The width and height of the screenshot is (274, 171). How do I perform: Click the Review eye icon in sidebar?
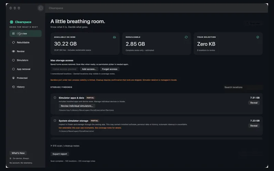pyautogui.click(x=13, y=51)
